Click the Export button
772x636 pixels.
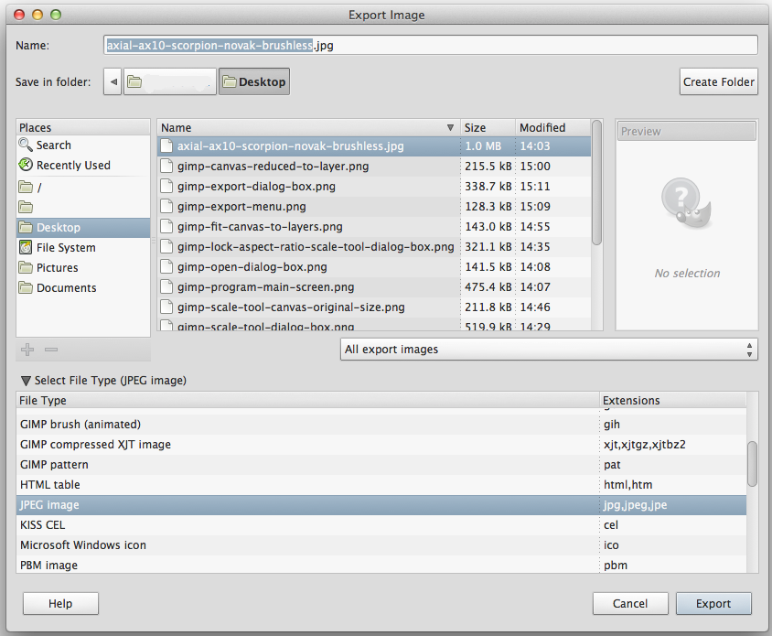pyautogui.click(x=713, y=604)
